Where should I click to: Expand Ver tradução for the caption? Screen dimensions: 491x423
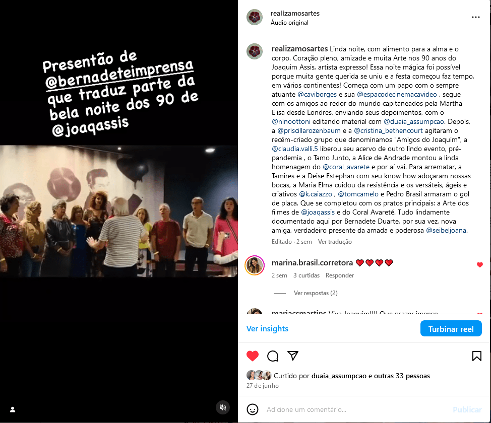(335, 242)
